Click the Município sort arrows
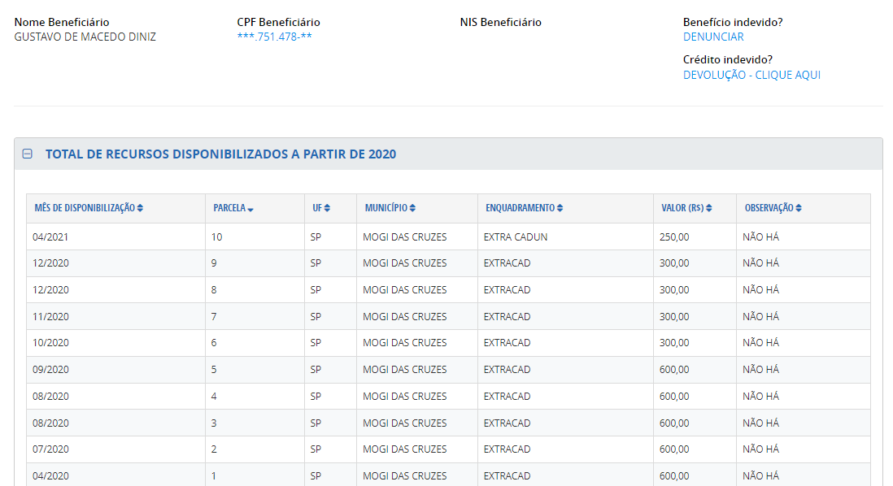The height and width of the screenshot is (486, 893). coord(413,208)
